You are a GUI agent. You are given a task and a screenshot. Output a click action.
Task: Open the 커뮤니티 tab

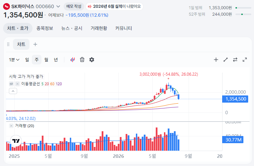124,28
